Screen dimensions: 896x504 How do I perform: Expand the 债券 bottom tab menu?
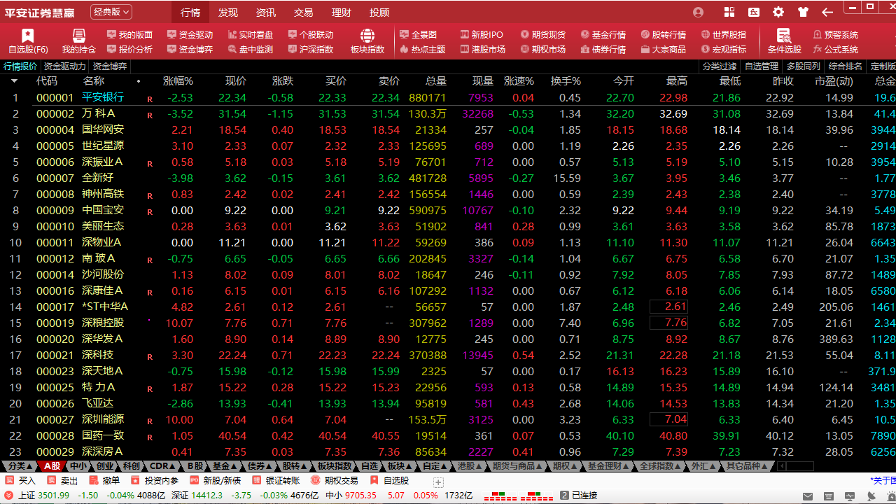[260, 466]
